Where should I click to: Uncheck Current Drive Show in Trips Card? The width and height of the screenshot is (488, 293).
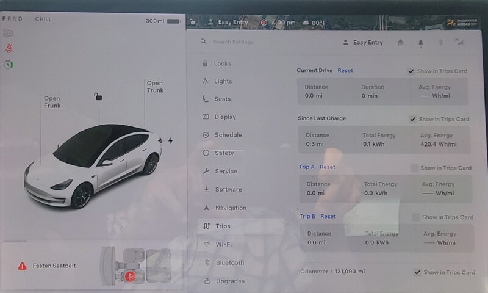click(411, 71)
